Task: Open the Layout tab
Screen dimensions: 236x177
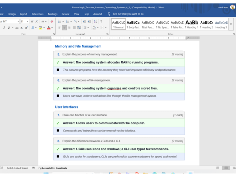Action: coord(24,14)
